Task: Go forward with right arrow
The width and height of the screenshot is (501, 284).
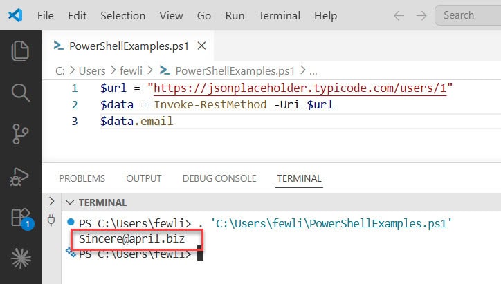Action: [x=421, y=15]
